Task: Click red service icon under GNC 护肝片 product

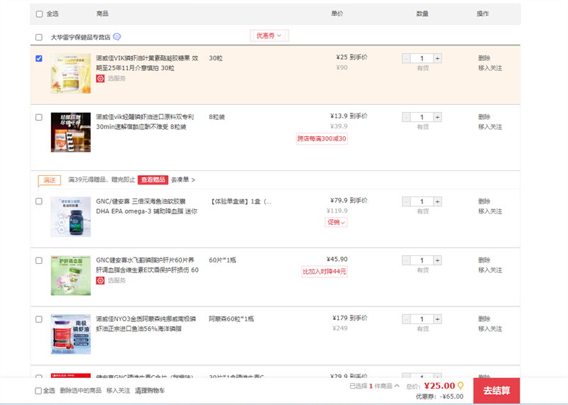Action: (x=100, y=281)
